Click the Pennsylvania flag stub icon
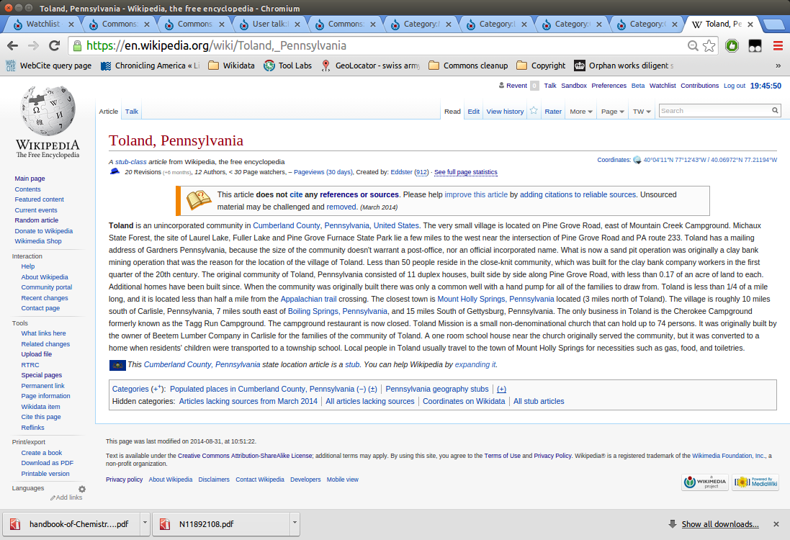The image size is (790, 540). click(x=117, y=365)
